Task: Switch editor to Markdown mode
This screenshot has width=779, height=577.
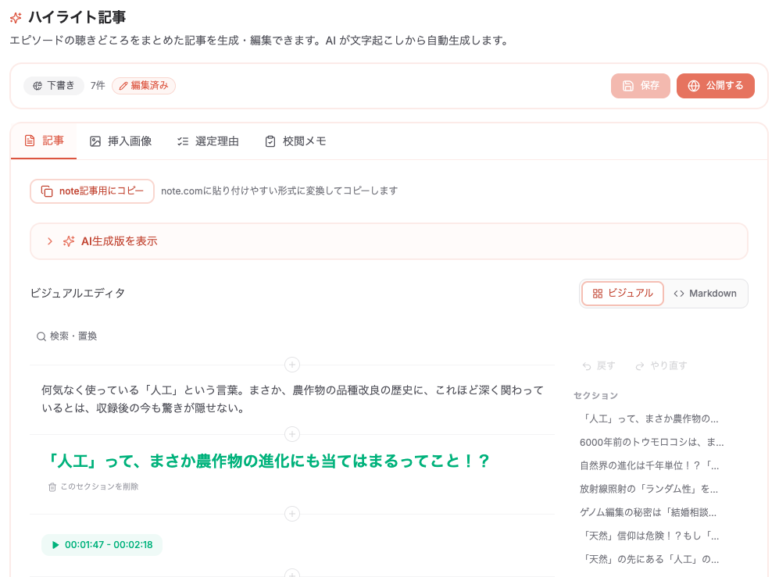Action: click(705, 293)
